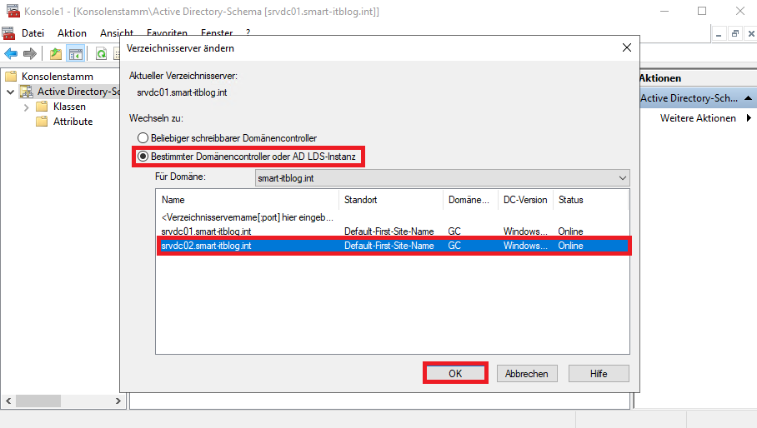Click the green Refresh toolbar icon
The height and width of the screenshot is (428, 757).
coord(101,53)
